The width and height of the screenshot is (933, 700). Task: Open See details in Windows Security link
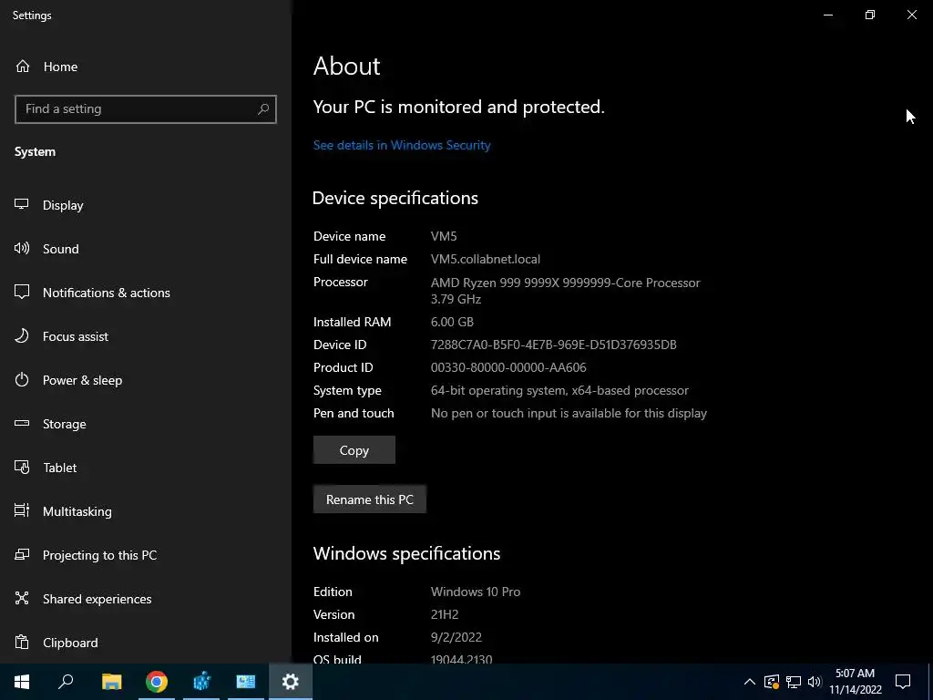402,145
